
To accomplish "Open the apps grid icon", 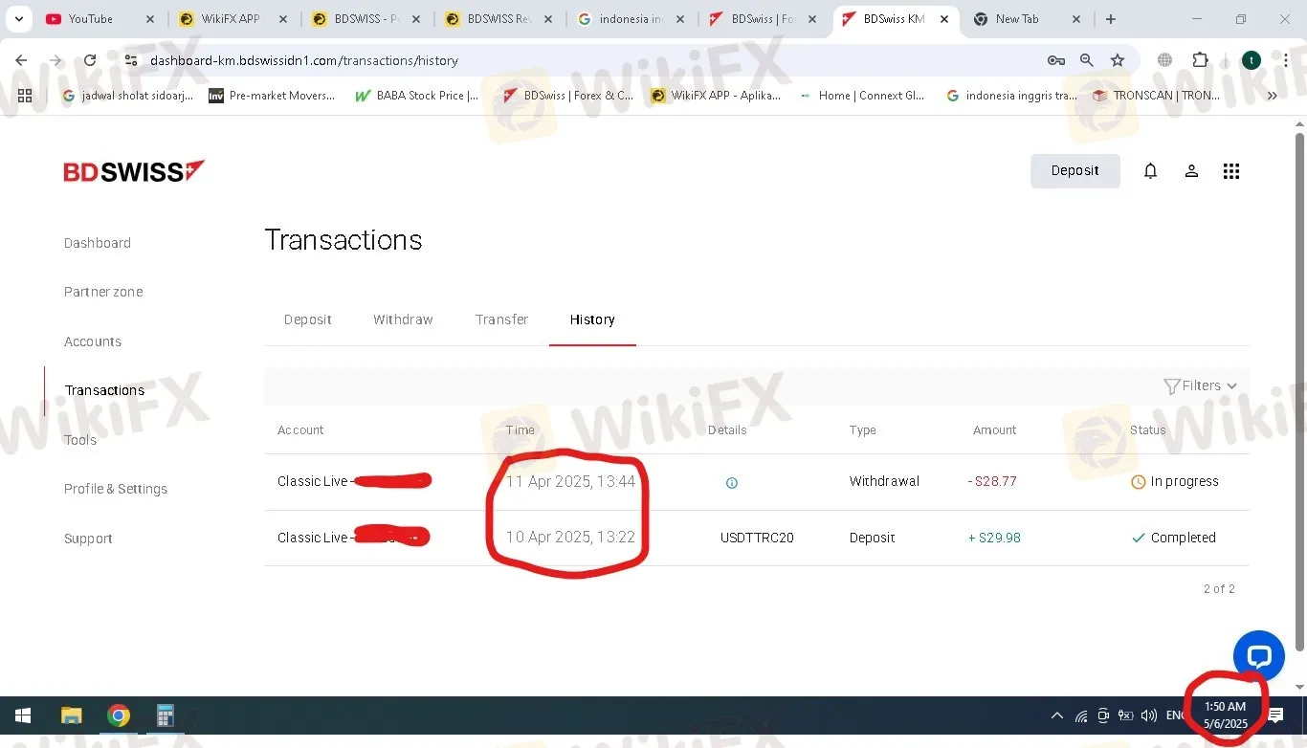I will click(1231, 171).
